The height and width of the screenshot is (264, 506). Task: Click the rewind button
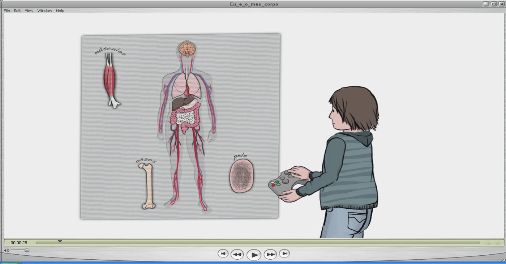[x=237, y=254]
